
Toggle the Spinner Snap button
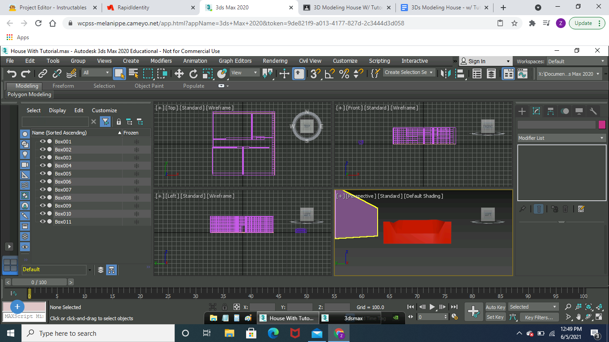click(x=358, y=73)
